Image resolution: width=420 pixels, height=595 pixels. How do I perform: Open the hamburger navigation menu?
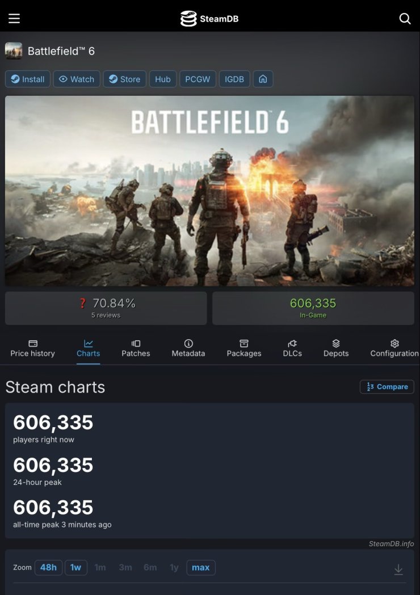pyautogui.click(x=14, y=18)
